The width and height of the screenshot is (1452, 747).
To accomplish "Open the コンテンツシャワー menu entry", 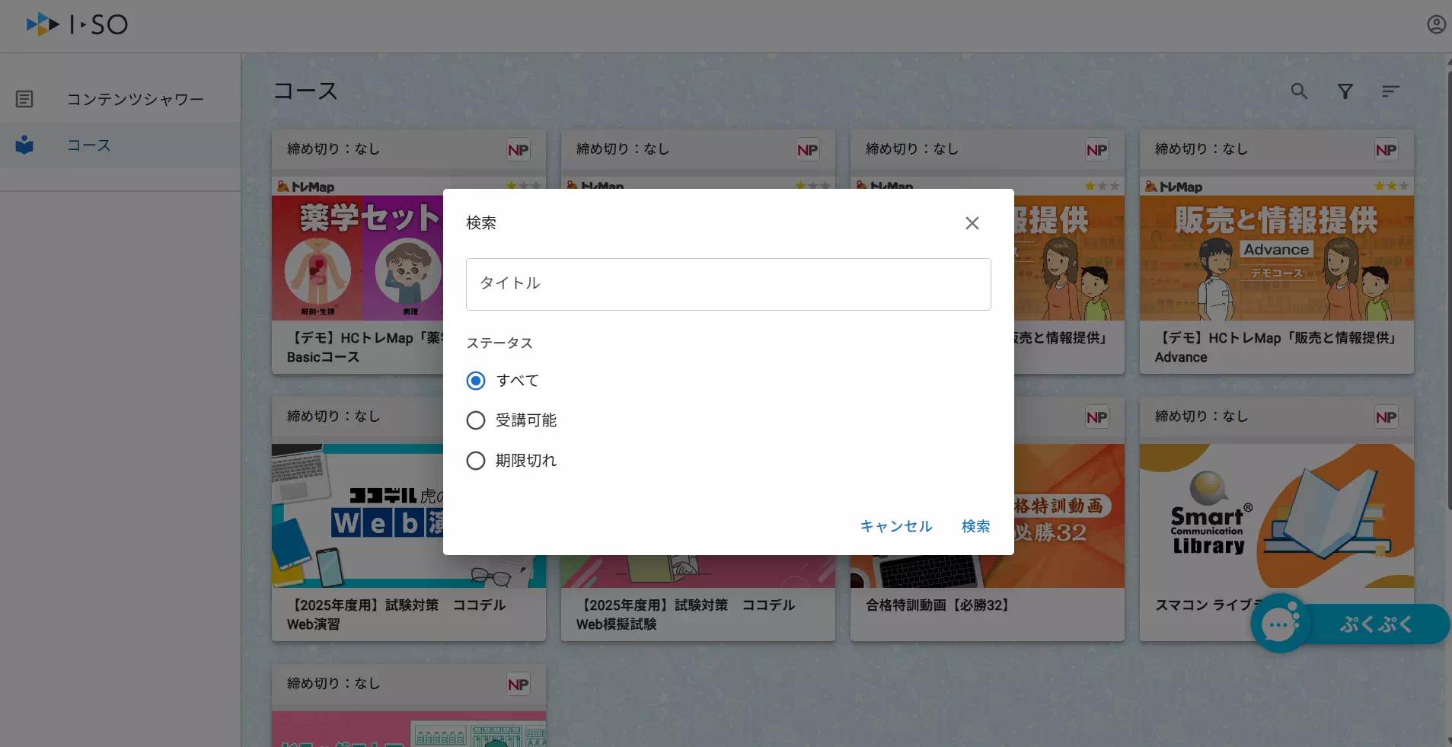I will point(136,99).
